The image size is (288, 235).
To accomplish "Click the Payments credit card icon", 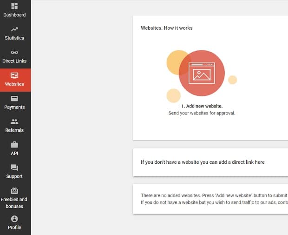I will (14, 99).
